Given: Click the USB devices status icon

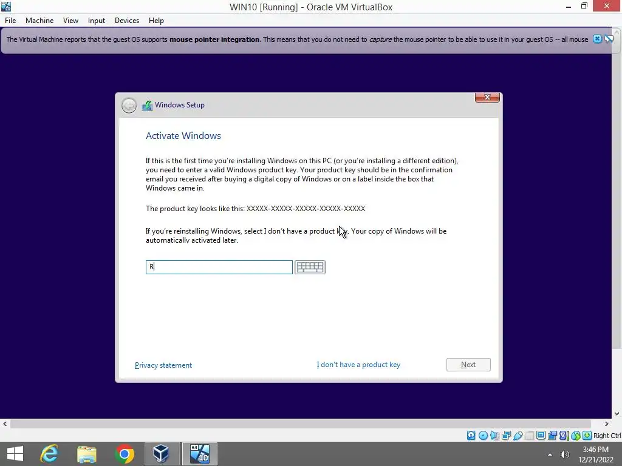Looking at the screenshot, I should point(518,436).
